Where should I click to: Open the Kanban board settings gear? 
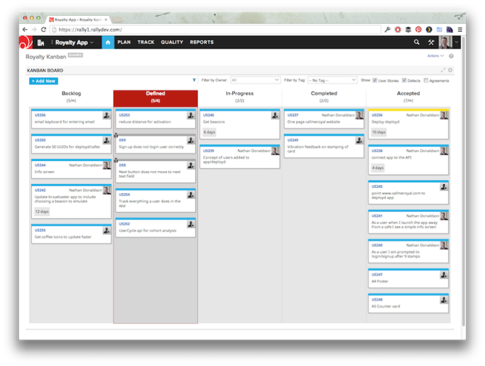pos(450,71)
